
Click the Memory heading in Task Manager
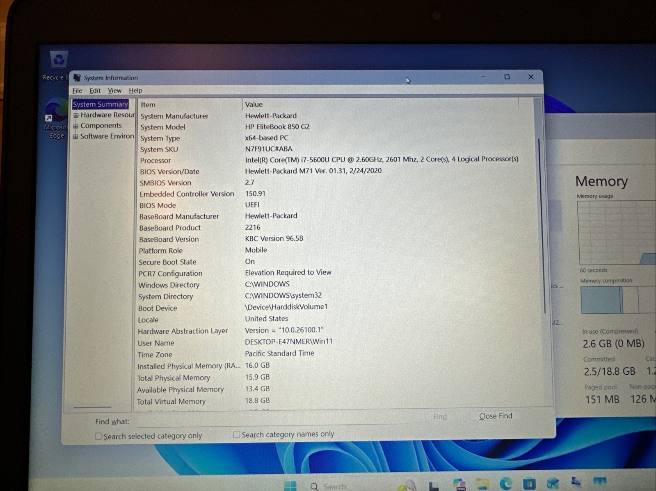pyautogui.click(x=601, y=181)
